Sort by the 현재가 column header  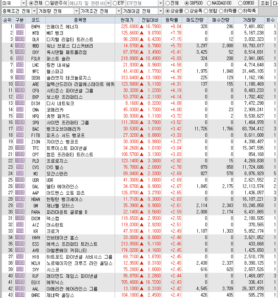pyautogui.click(x=127, y=20)
